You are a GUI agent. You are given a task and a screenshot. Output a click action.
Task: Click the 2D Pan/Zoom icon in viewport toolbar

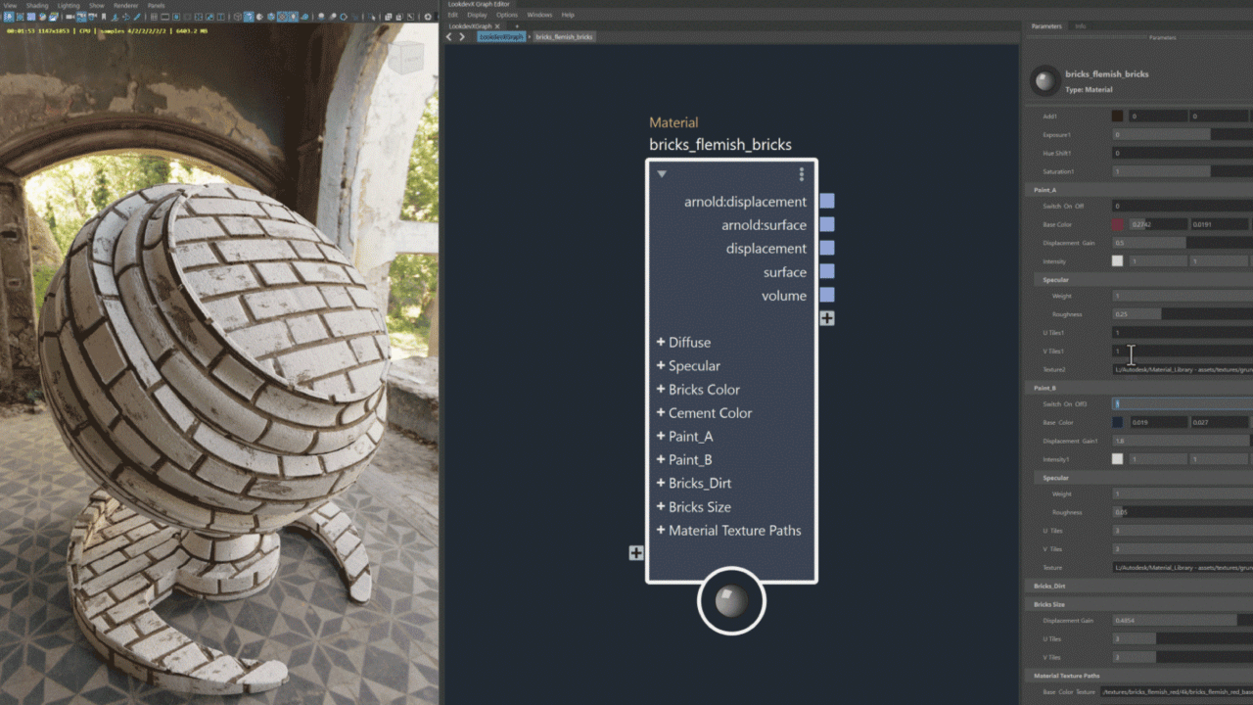[x=126, y=17]
